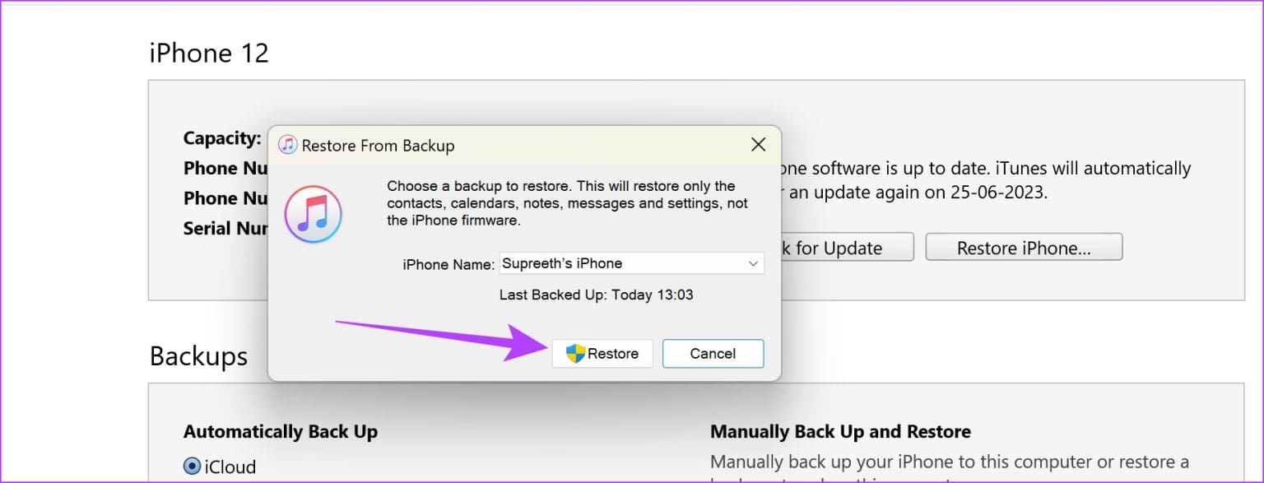The width and height of the screenshot is (1264, 483).
Task: Click the iPhone 12 device heading
Action: pos(208,53)
